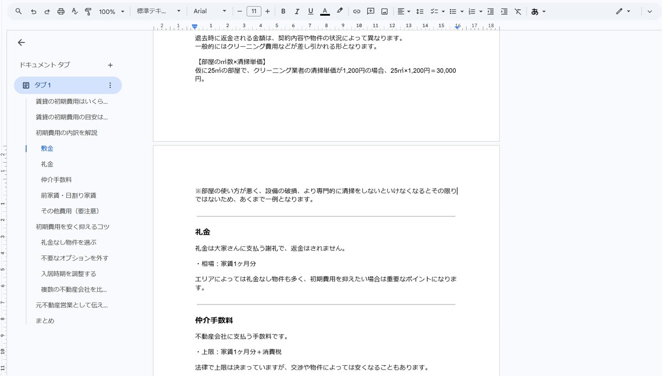Image resolution: width=662 pixels, height=376 pixels.
Task: Go to 不要なオプションを外す heading
Action: (75, 258)
